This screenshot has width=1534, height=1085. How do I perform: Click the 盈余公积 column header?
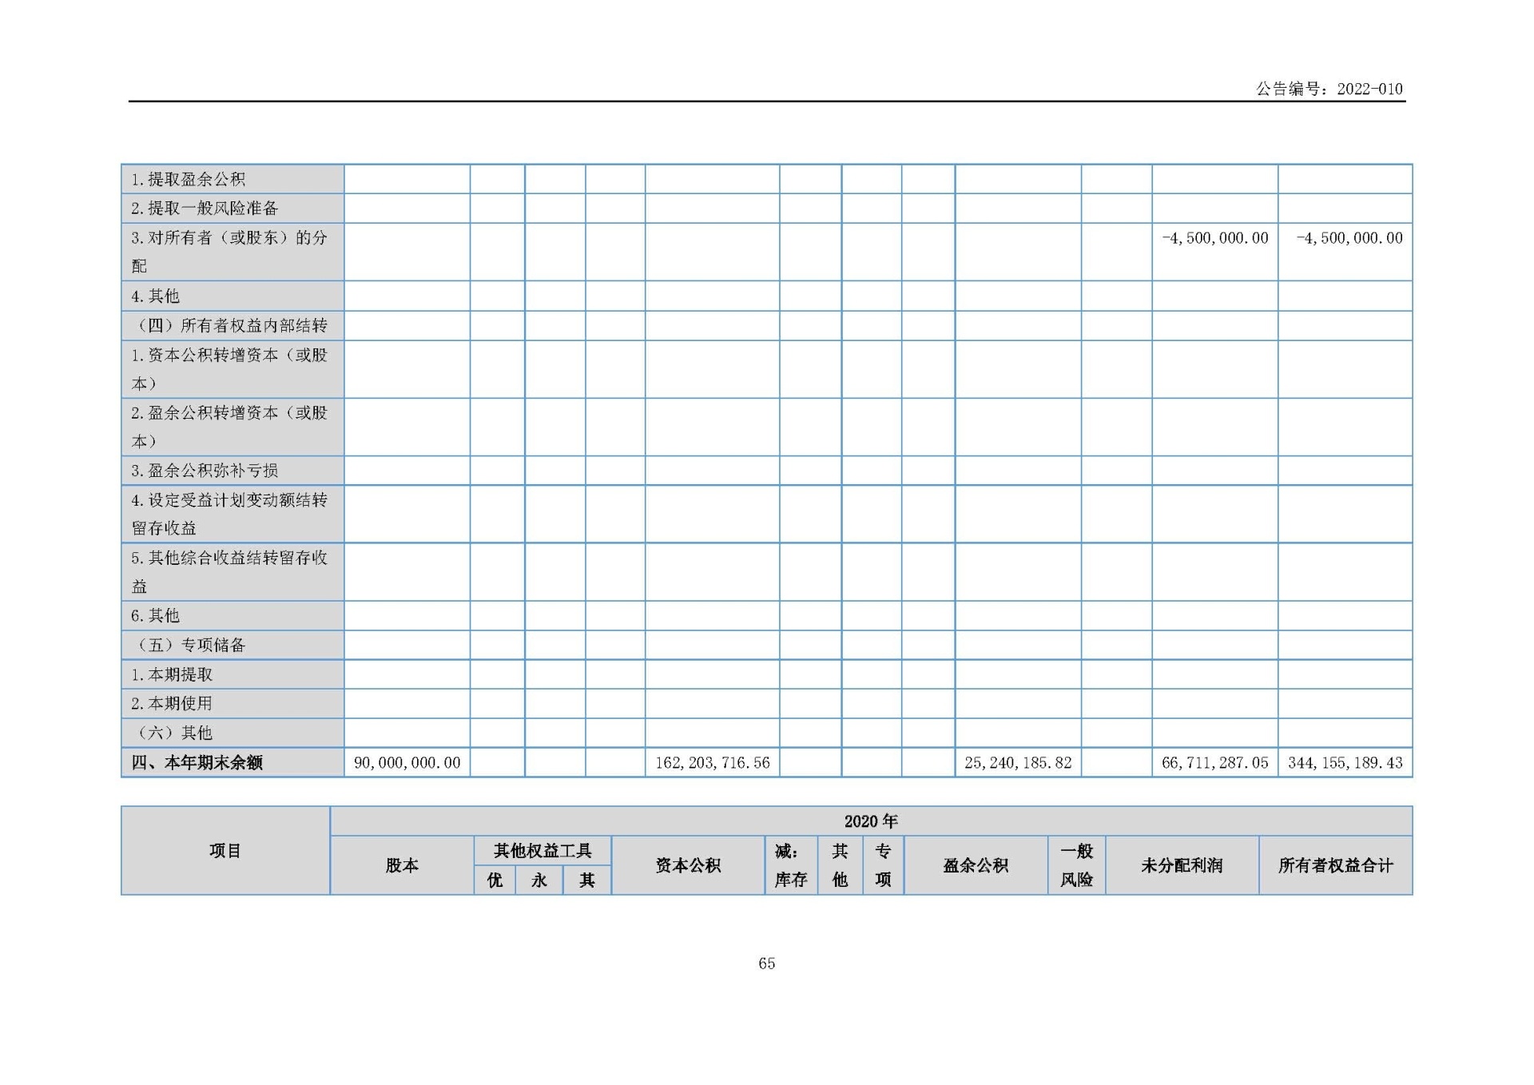tap(976, 865)
